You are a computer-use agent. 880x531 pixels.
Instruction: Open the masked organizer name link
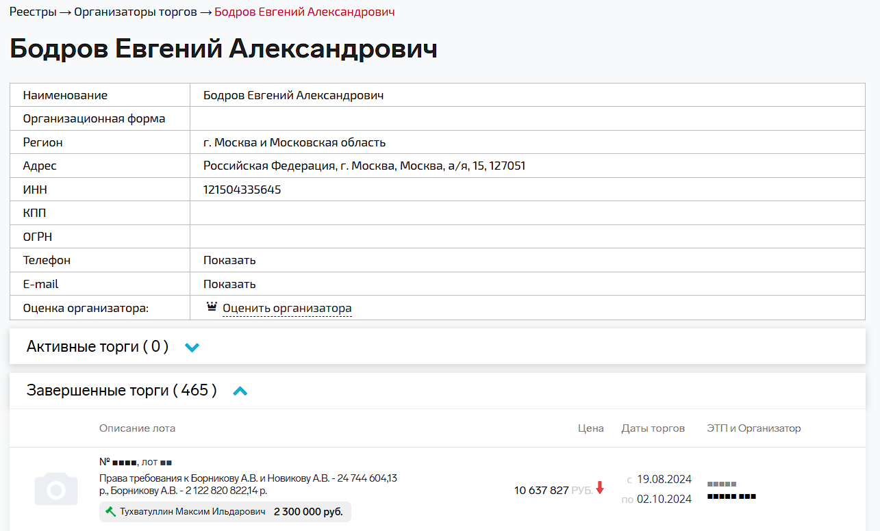point(731,496)
